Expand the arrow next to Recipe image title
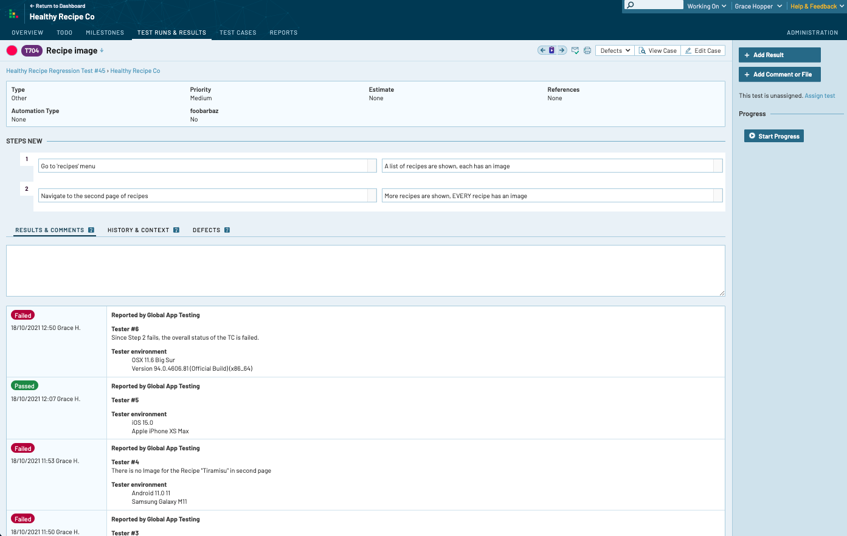Screen dimensions: 847x536 tap(102, 50)
